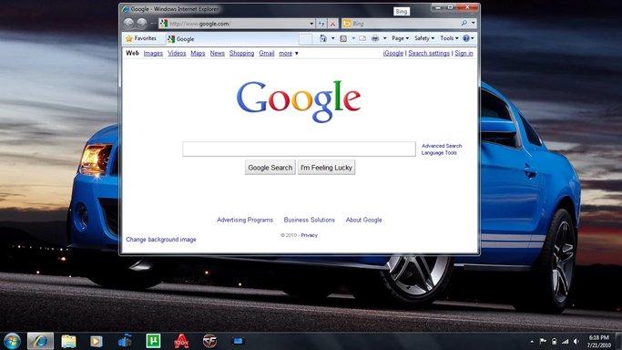Open the Page menu dropdown
This screenshot has width=622, height=350.
[400, 38]
